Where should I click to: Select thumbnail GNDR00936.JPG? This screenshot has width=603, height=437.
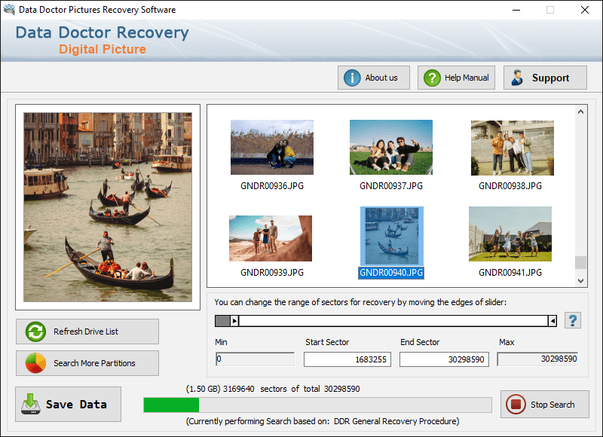[x=272, y=147]
